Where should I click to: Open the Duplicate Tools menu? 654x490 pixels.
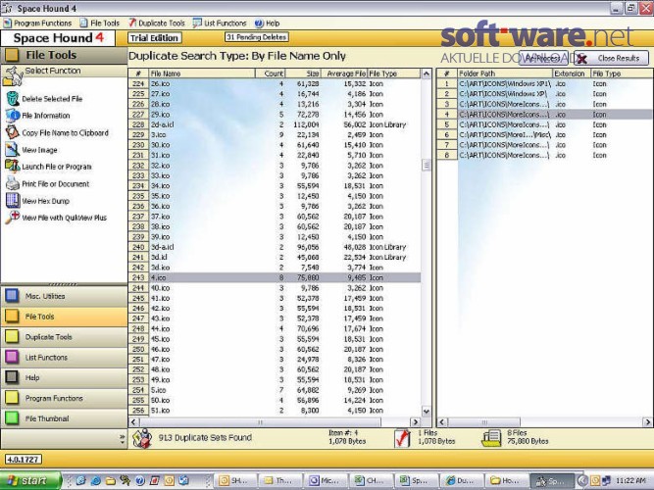coord(157,23)
